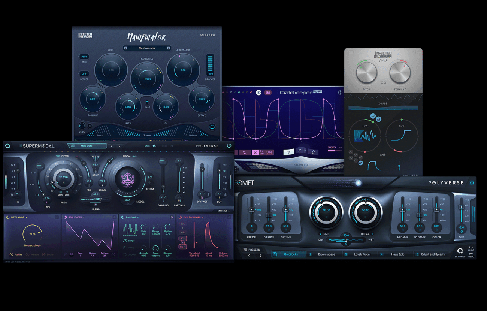Click I Wish LFO metronome sync icon
Viewport: 487px width, 311px height.
379,119
